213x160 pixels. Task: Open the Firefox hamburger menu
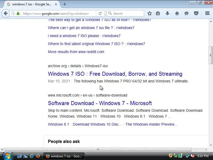click(207, 13)
